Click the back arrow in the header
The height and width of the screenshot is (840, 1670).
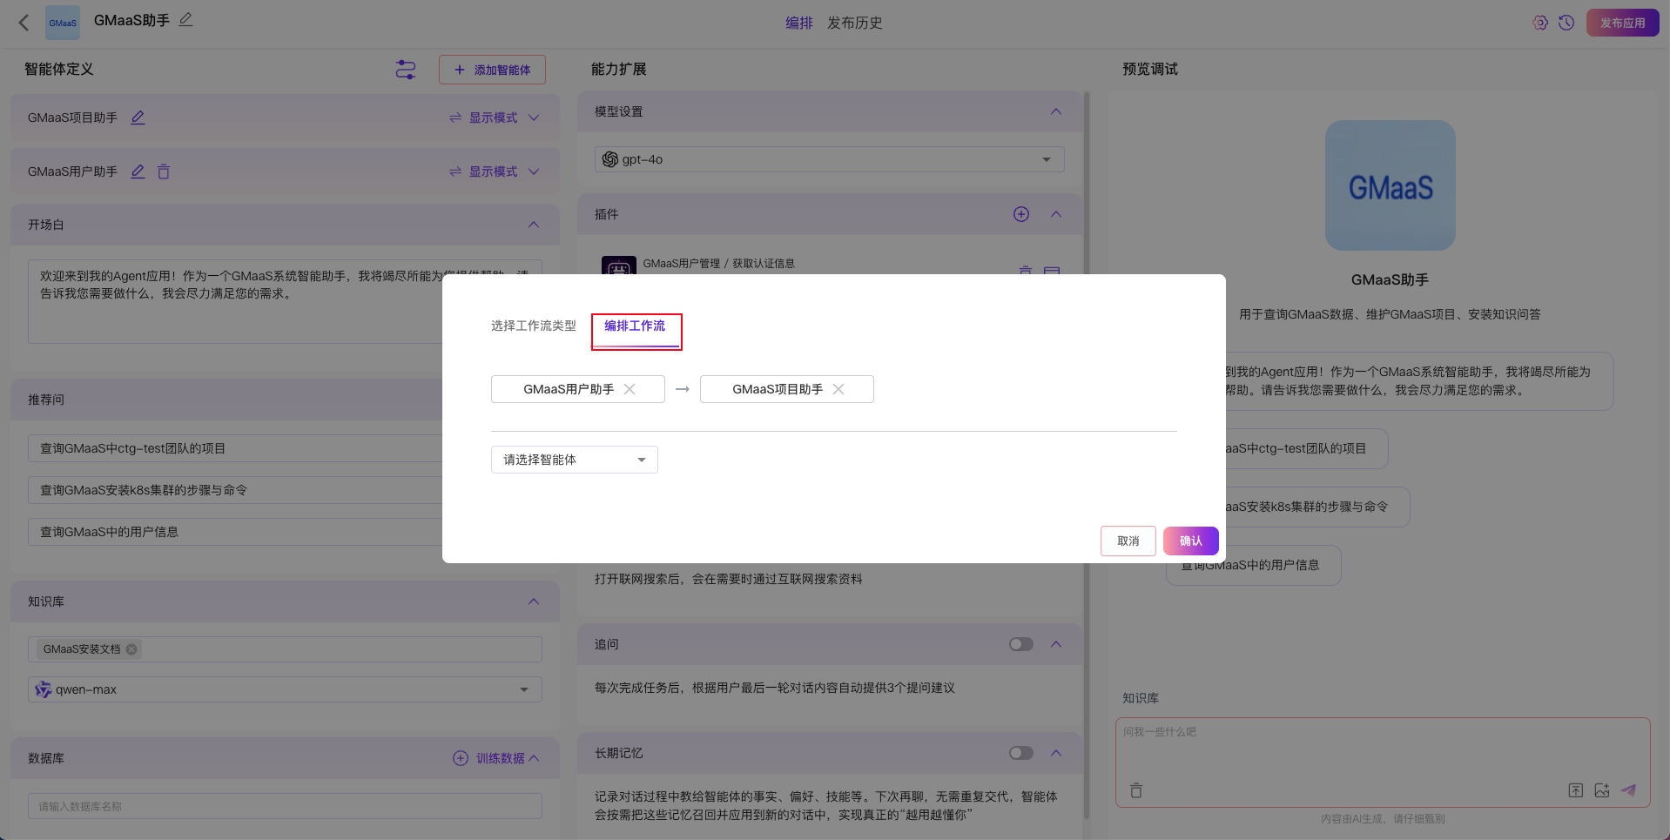(24, 23)
